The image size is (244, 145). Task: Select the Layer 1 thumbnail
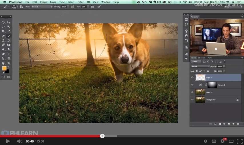click(x=200, y=92)
